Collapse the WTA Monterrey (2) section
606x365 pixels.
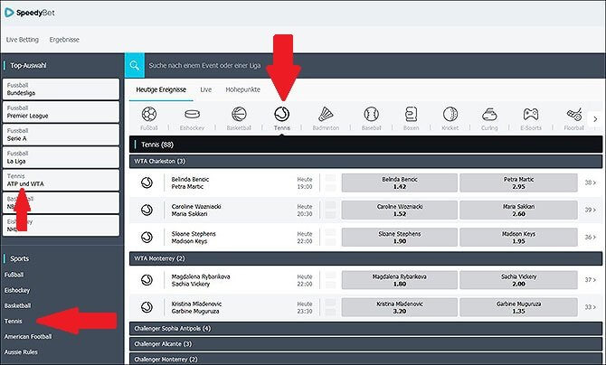point(365,258)
